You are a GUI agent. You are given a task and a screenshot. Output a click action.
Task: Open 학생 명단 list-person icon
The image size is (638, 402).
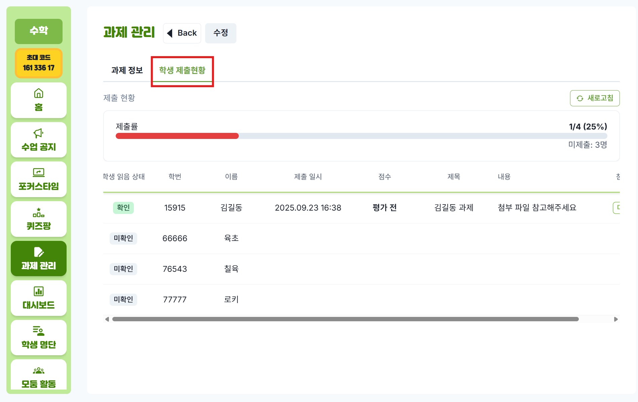coord(39,331)
